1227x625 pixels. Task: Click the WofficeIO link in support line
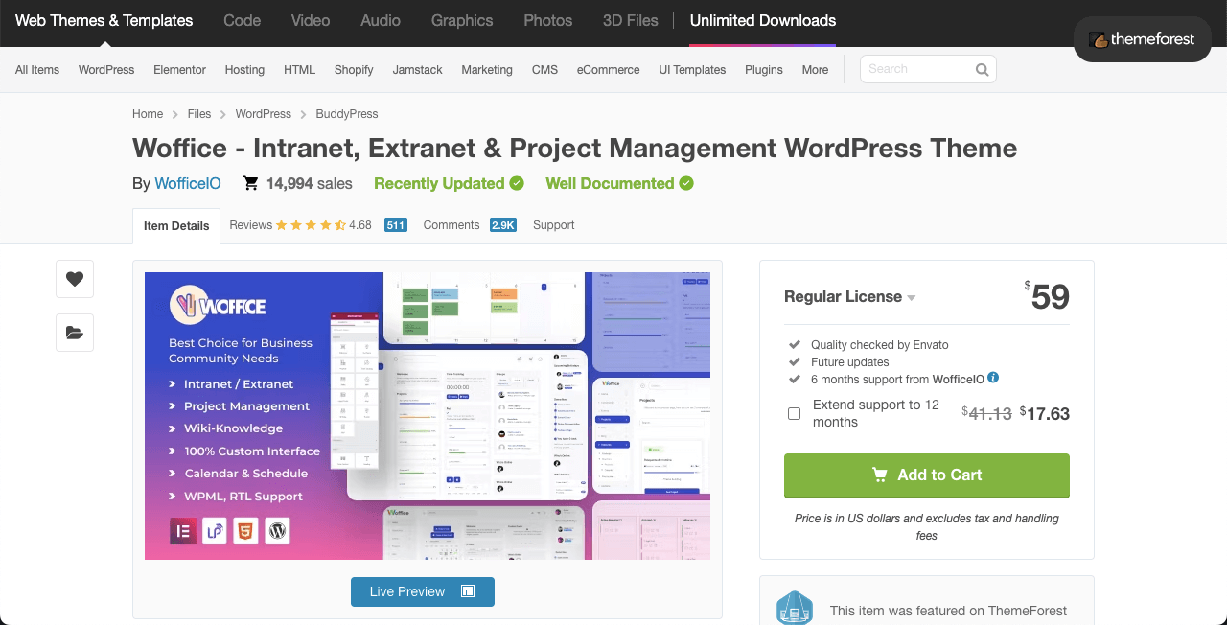pyautogui.click(x=958, y=380)
